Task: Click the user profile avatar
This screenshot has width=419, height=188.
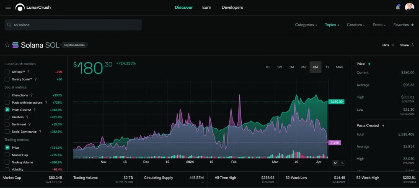Action: click(409, 7)
